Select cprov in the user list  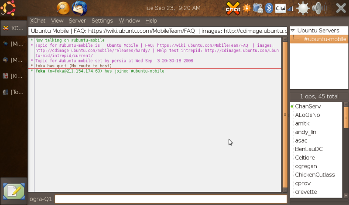(303, 183)
